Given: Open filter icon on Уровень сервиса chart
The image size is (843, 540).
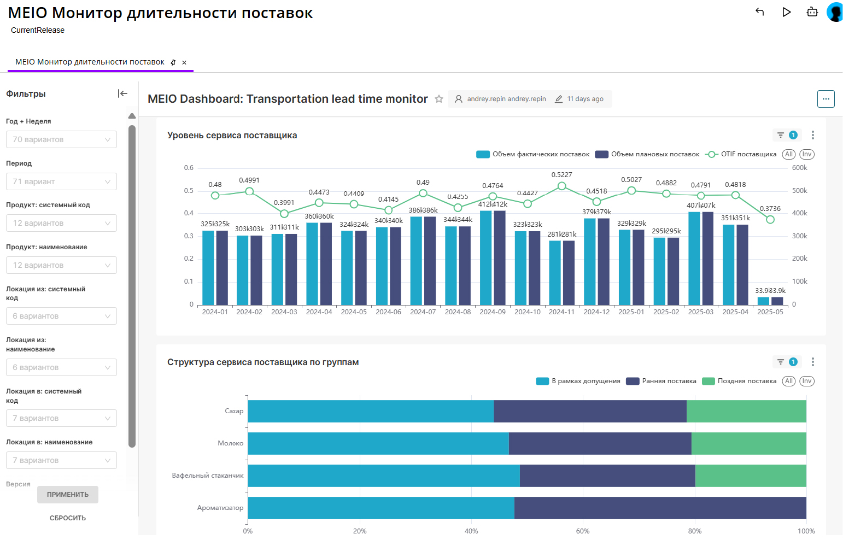Looking at the screenshot, I should (781, 135).
